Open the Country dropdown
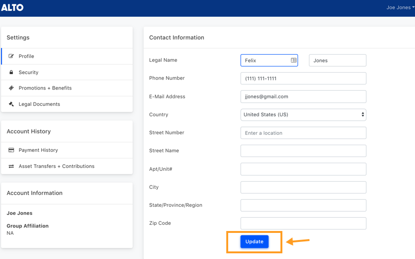The height and width of the screenshot is (259, 415). [303, 115]
